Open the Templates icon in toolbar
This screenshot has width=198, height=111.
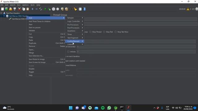point(6,9)
